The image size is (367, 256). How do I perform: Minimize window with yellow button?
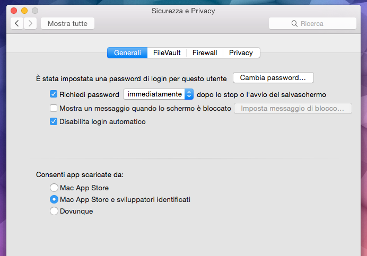[24, 11]
